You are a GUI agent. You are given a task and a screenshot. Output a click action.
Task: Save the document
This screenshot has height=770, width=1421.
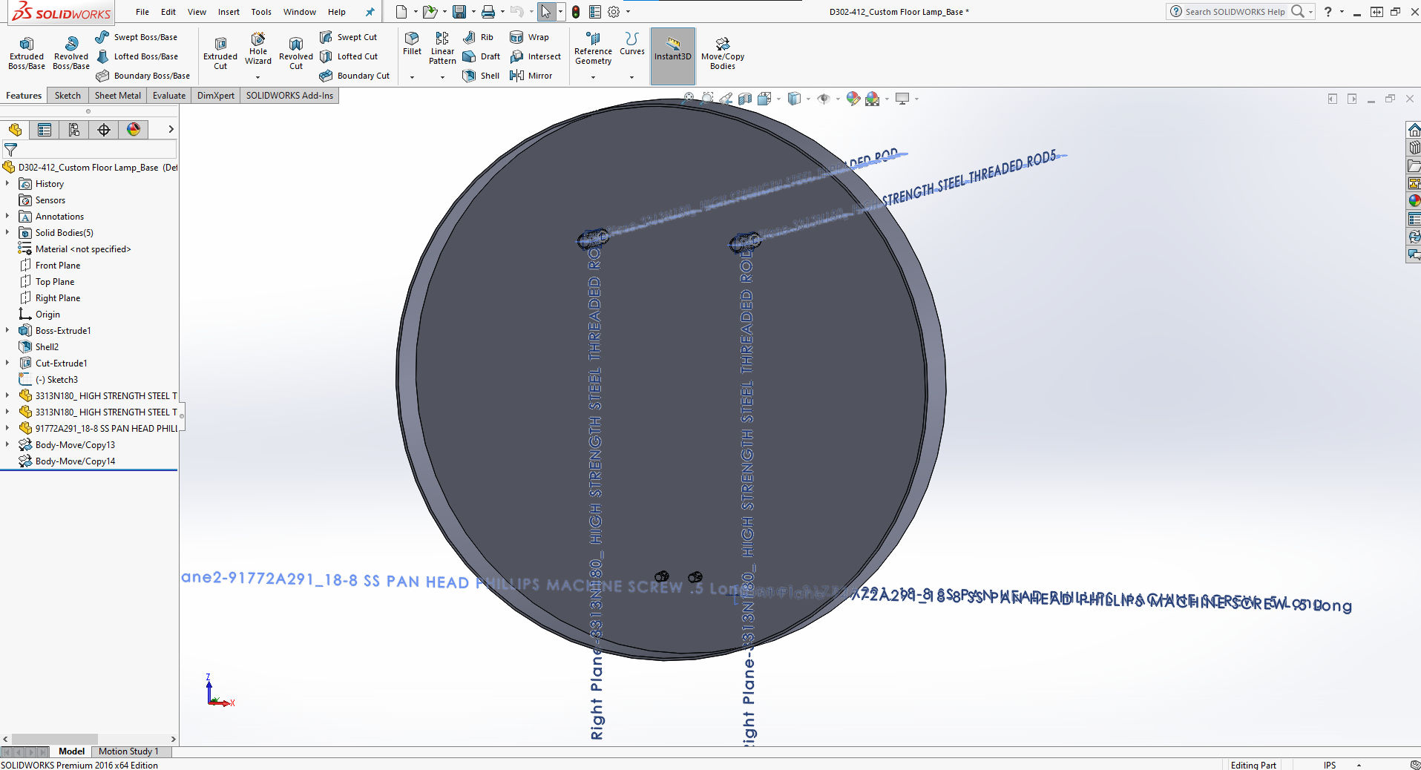click(459, 12)
